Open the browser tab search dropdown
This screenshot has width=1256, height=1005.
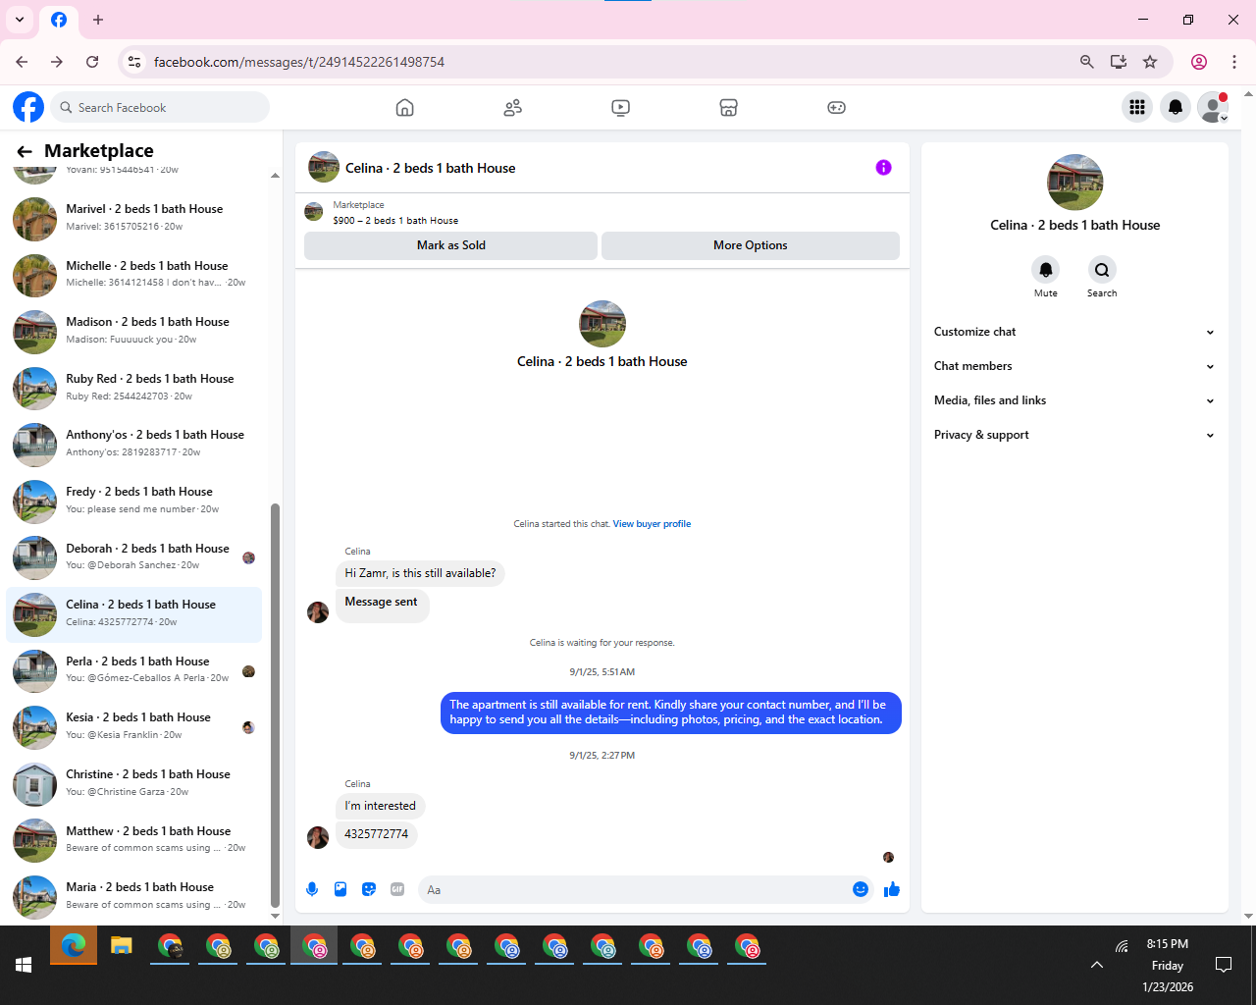pyautogui.click(x=20, y=20)
